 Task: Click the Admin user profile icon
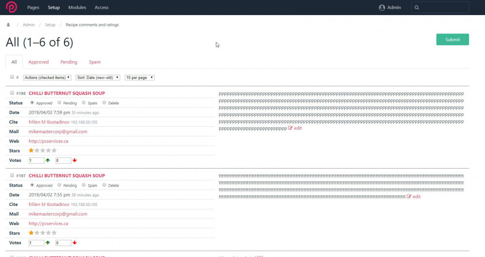[x=382, y=8]
